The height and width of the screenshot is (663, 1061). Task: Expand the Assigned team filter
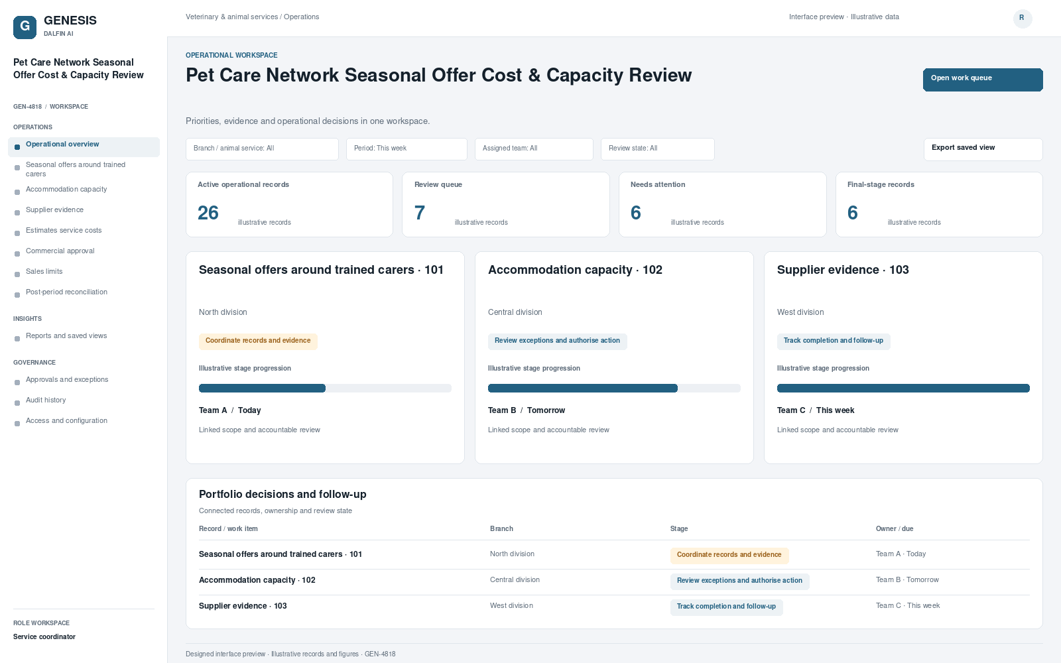534,149
